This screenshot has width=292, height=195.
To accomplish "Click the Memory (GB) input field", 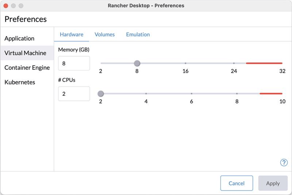I will click(x=74, y=63).
